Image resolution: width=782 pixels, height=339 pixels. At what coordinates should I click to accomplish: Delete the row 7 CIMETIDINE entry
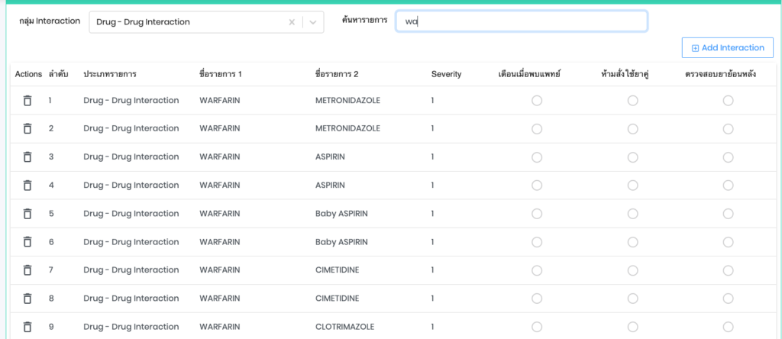coord(27,270)
